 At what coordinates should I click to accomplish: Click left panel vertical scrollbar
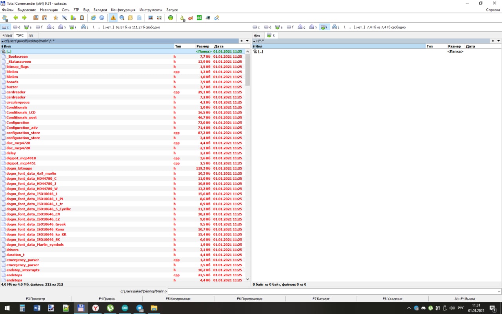tap(247, 165)
